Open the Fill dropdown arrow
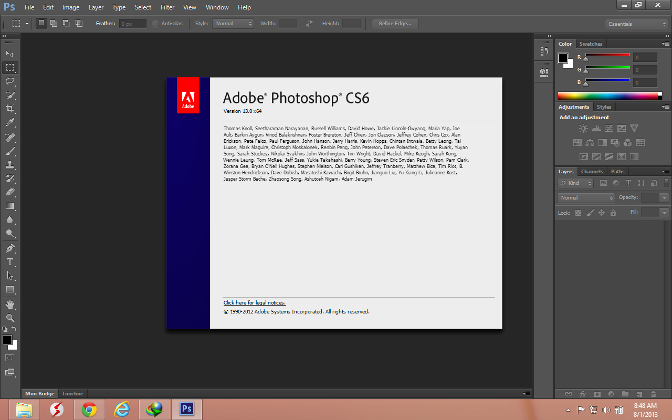The width and height of the screenshot is (672, 420). click(665, 213)
